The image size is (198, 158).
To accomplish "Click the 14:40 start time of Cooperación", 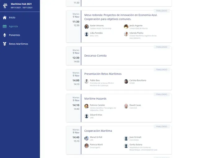I will 76,138.
